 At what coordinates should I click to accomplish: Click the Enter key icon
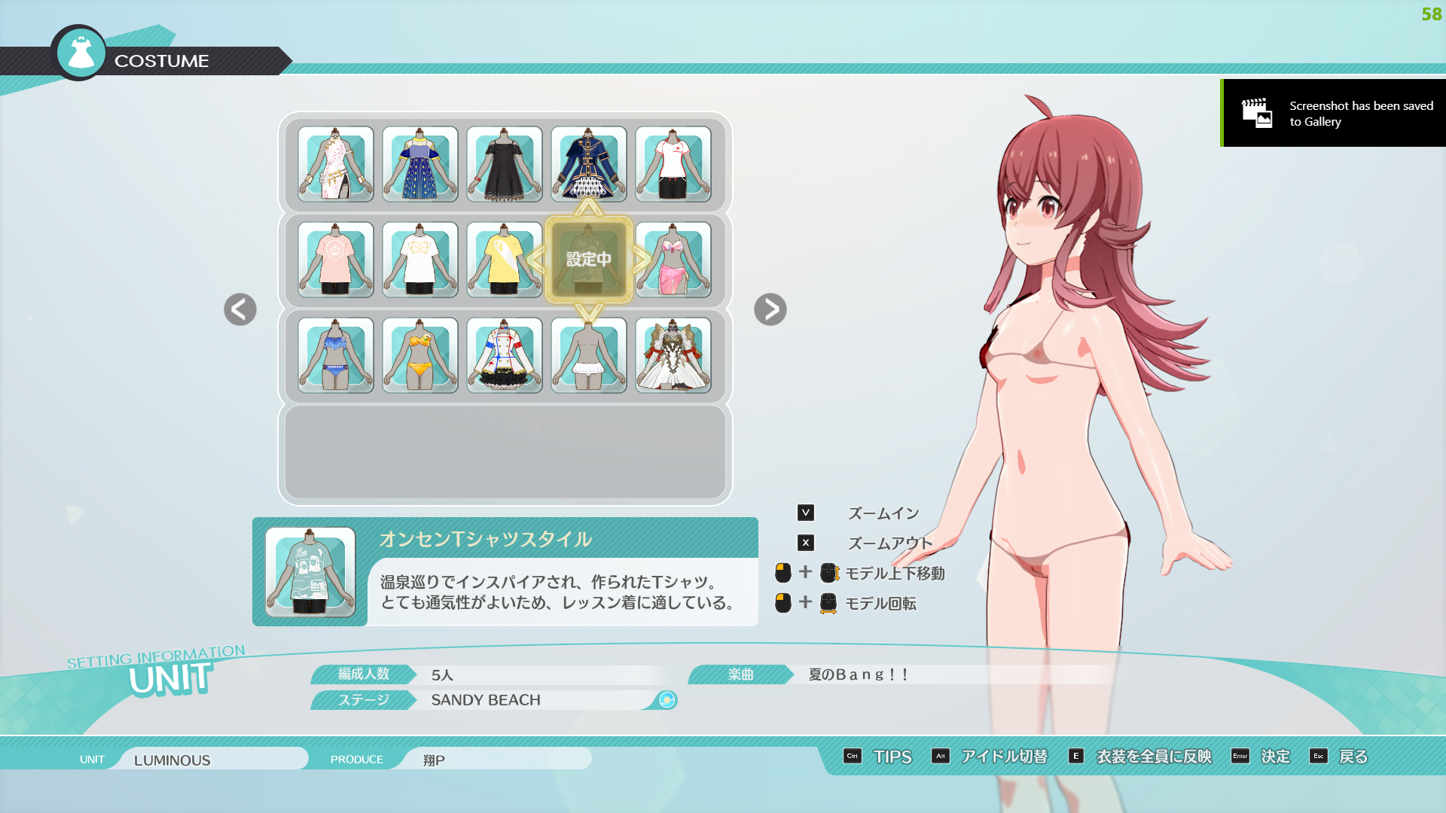click(1240, 756)
